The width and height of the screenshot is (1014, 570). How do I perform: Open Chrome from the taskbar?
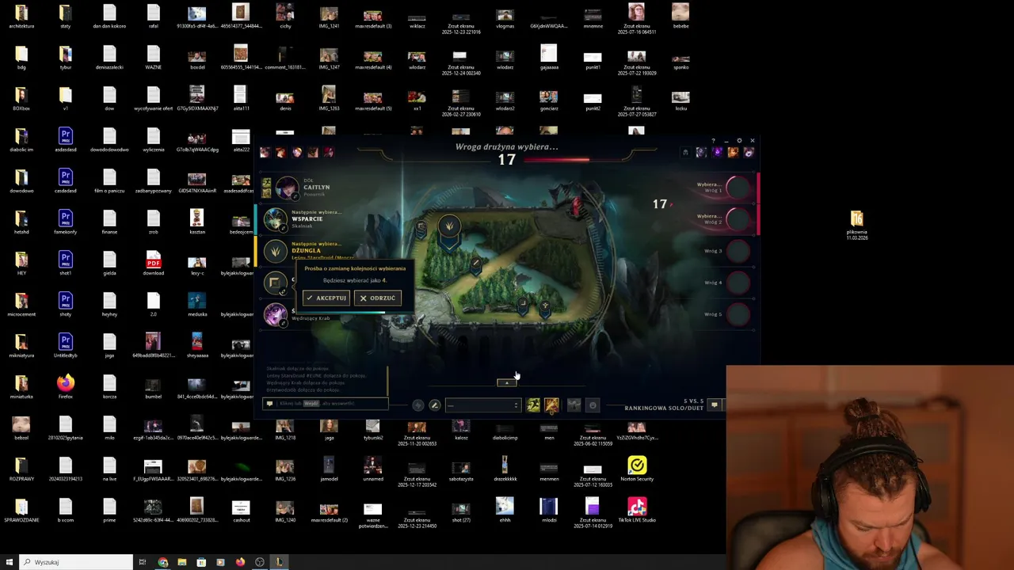coord(162,562)
